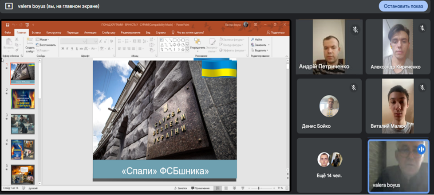
Task: Toggle italic К formatting
Action: (x=67, y=48)
